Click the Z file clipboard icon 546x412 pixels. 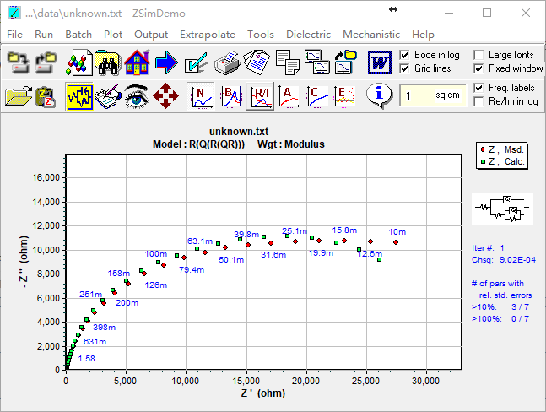coord(46,96)
